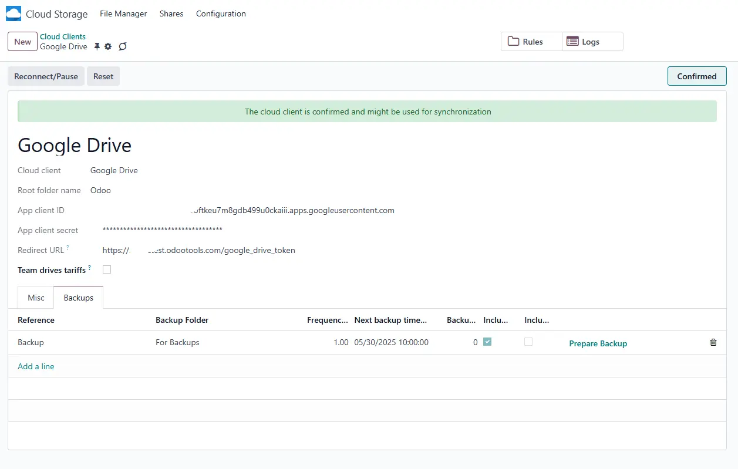Click the 05/30/2025 10:00:00 cell
The image size is (738, 469).
coord(392,342)
